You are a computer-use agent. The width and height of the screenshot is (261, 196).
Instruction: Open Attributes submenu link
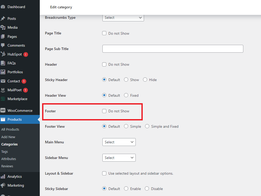[x=9, y=159]
